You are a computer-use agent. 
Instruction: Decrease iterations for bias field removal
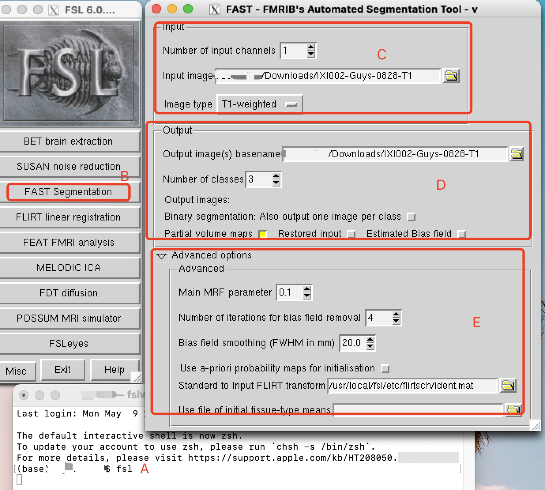point(397,321)
